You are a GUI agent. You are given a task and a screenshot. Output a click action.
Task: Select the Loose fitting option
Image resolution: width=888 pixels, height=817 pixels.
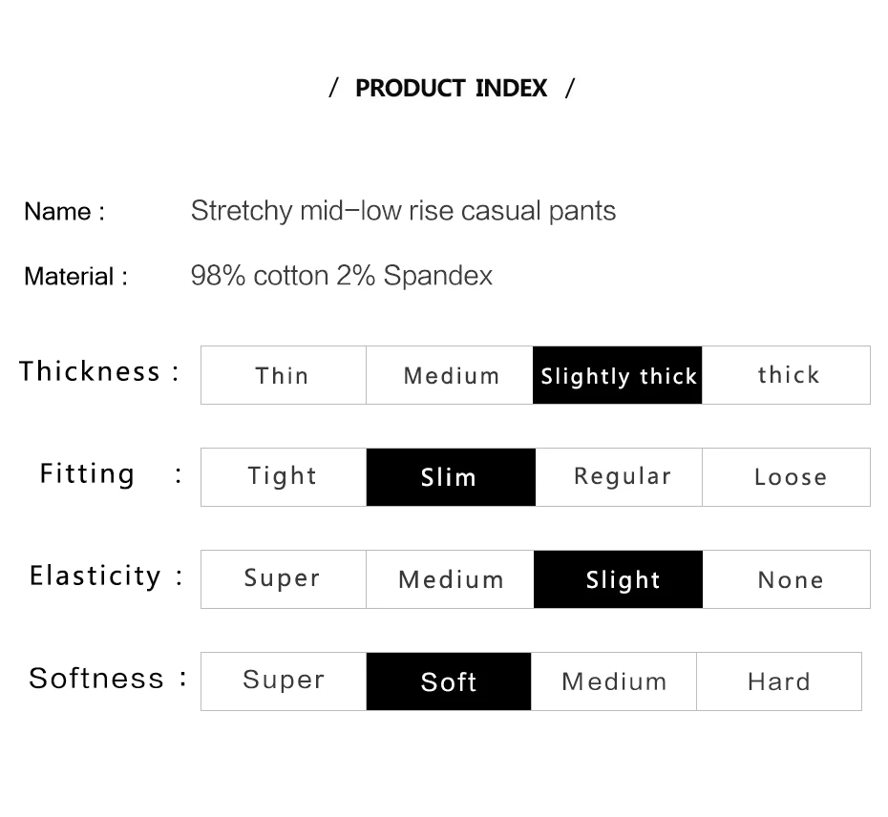786,476
